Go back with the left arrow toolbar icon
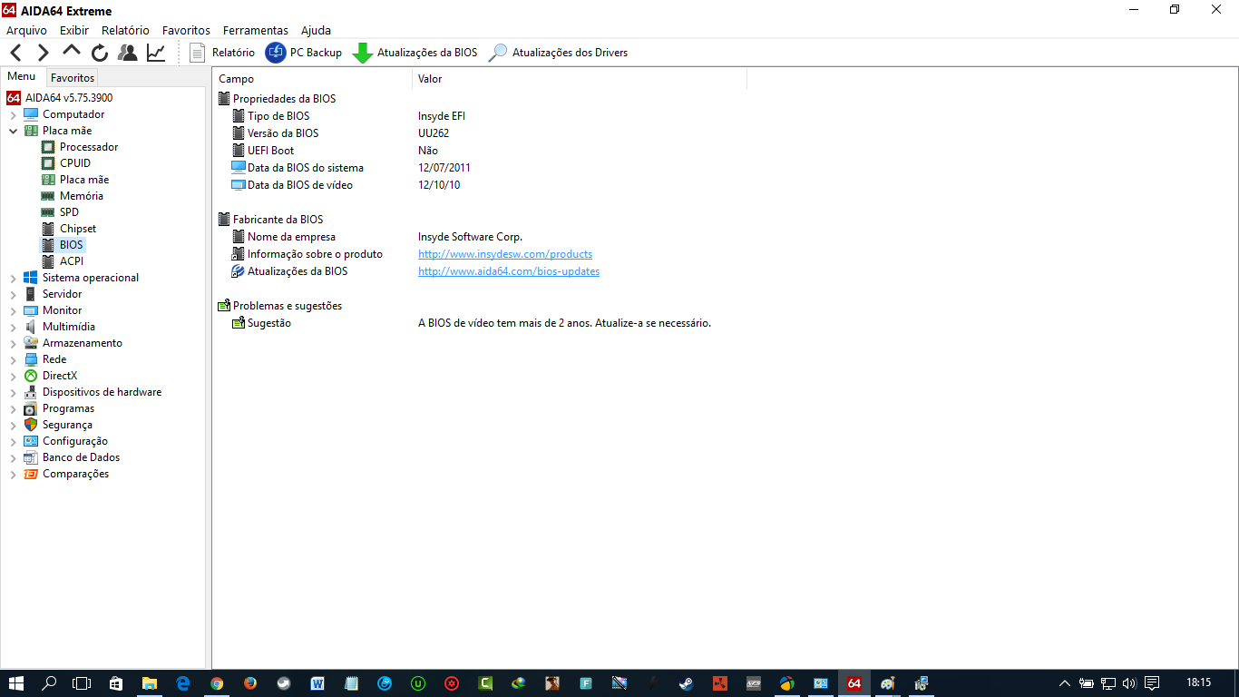Image resolution: width=1239 pixels, height=697 pixels. (x=15, y=53)
